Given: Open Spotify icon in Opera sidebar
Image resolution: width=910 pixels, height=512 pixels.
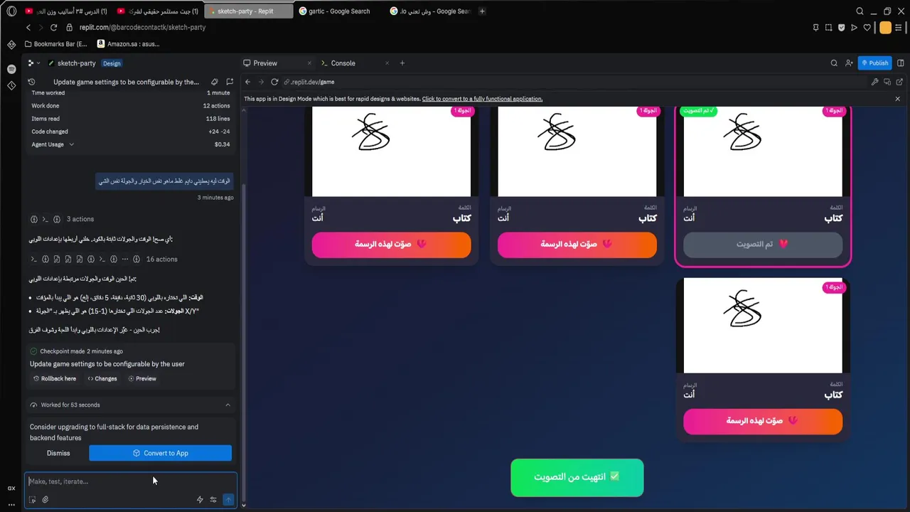Looking at the screenshot, I should click(x=11, y=69).
